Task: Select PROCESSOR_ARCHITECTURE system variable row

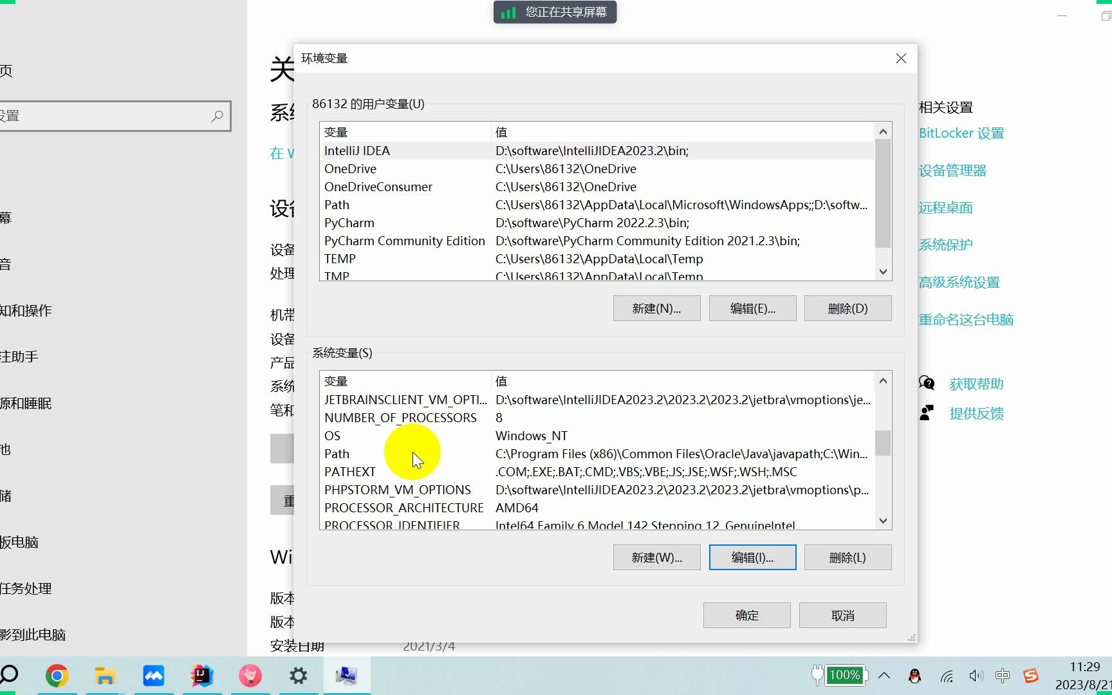Action: [597, 508]
